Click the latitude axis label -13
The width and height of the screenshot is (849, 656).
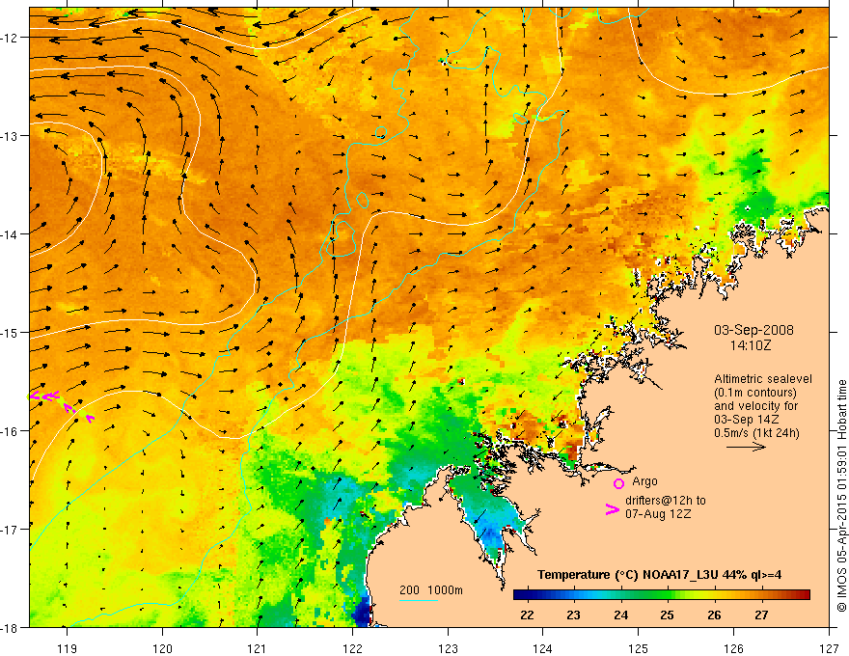[x=10, y=136]
